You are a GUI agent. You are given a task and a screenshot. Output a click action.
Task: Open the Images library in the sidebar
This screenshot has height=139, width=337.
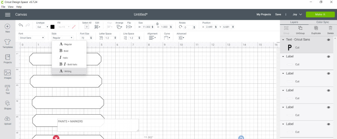(x=7, y=74)
